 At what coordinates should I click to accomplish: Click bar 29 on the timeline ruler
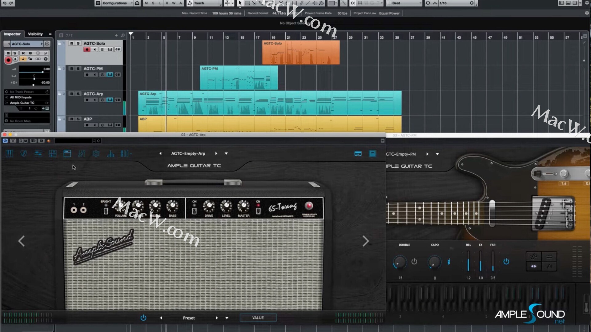click(x=351, y=37)
